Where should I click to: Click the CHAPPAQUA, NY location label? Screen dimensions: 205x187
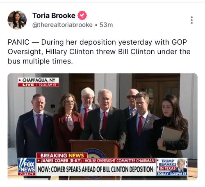pos(39,80)
